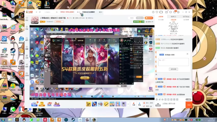The width and height of the screenshot is (217, 122).
Task: Select the total ranking sub-tab
Action: tap(186, 20)
